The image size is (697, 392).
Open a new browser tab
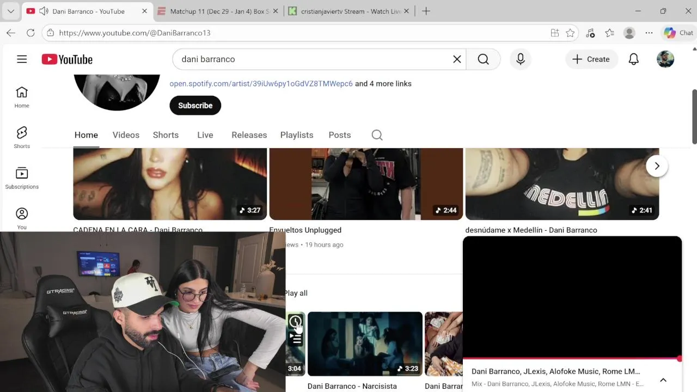[x=426, y=11]
